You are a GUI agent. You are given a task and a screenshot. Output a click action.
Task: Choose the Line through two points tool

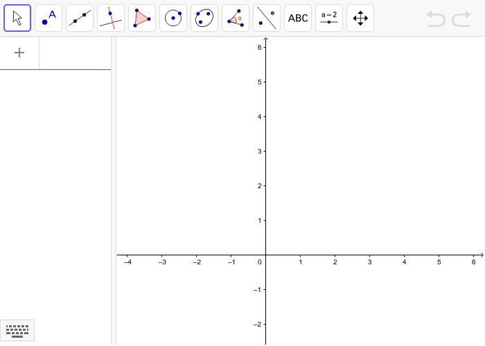pos(80,18)
